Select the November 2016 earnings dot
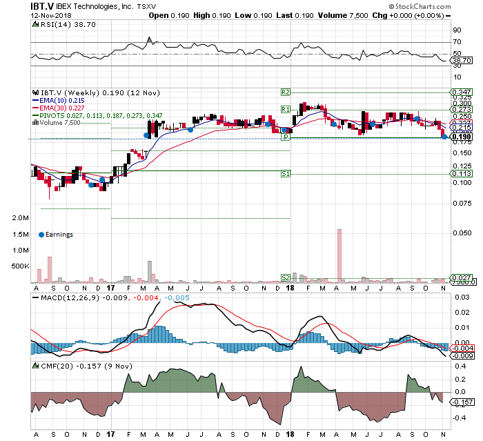This screenshot has height=441, width=483. (91, 185)
